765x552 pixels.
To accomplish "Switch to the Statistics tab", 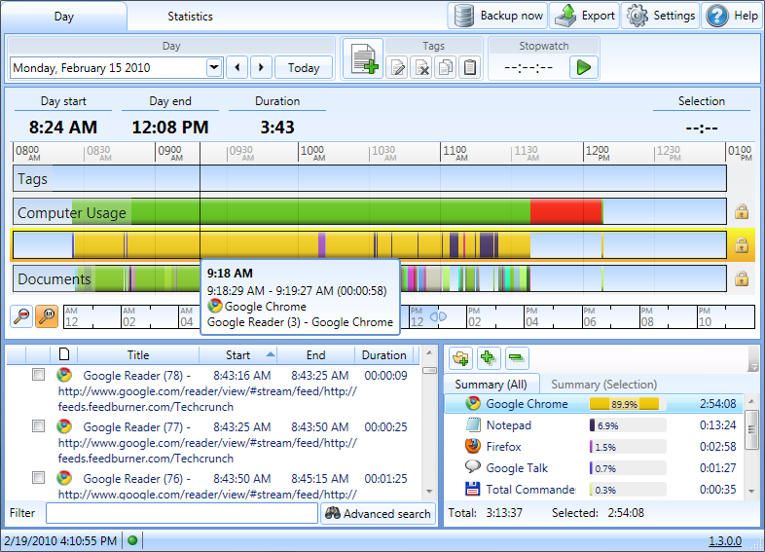I will point(190,17).
